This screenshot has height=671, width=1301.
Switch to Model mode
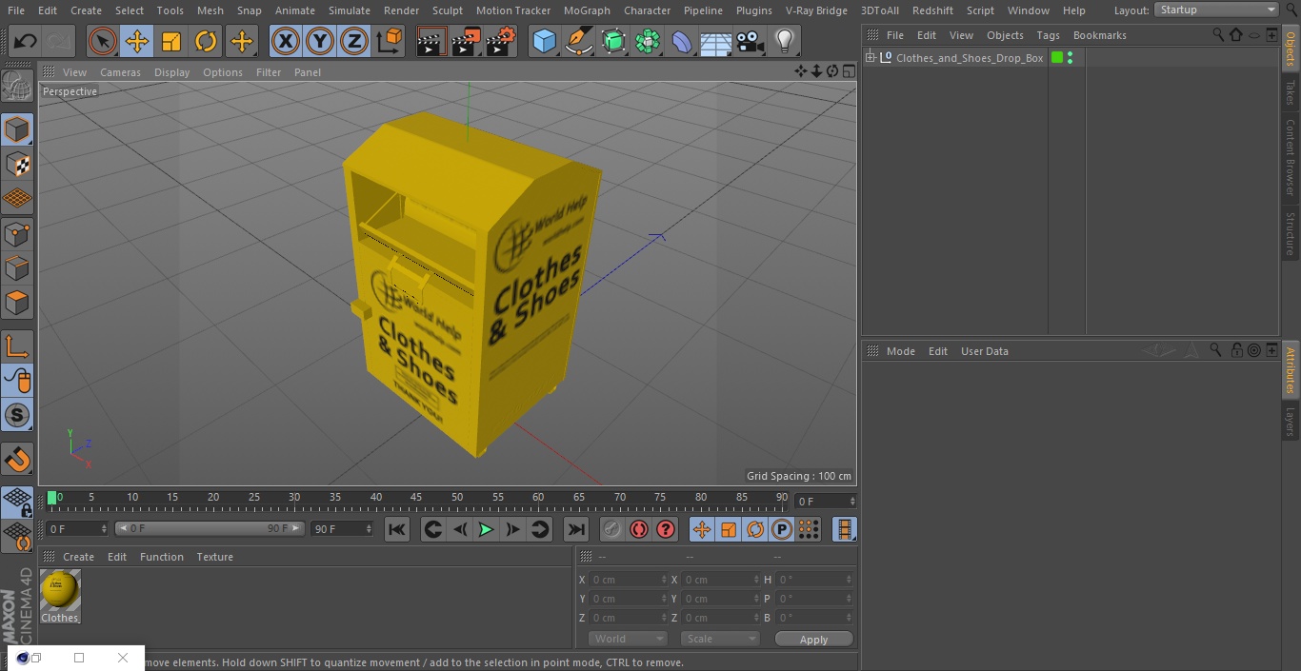[17, 129]
